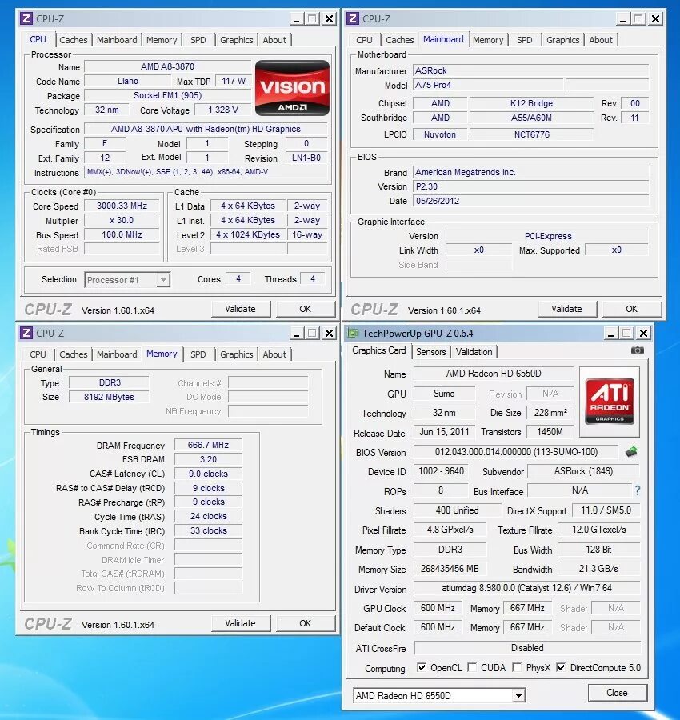Toggle the CUDA checkbox
The image size is (680, 720).
tap(471, 667)
